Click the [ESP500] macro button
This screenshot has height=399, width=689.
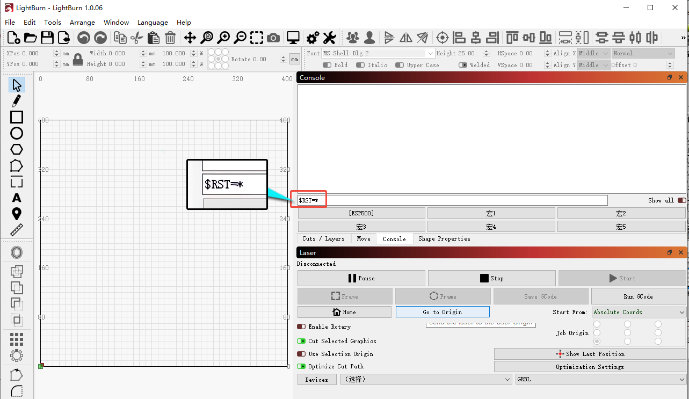(x=361, y=213)
